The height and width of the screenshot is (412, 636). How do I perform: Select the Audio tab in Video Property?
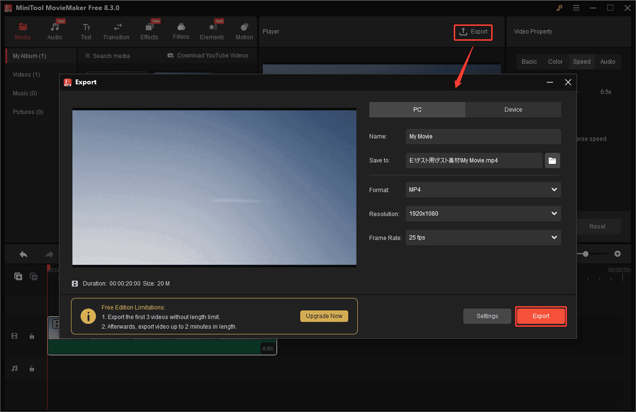pos(608,62)
